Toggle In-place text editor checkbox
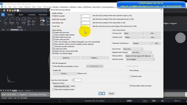This screenshot has height=105, width=187. point(53,49)
